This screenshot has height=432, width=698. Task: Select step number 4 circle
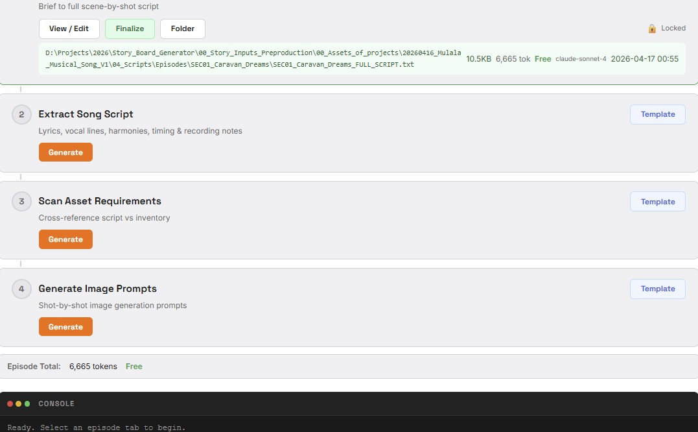[x=21, y=289]
